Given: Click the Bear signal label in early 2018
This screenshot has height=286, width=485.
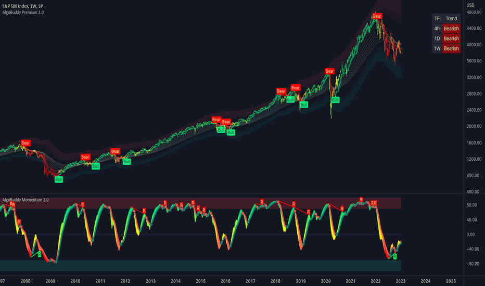Looking at the screenshot, I should (281, 91).
